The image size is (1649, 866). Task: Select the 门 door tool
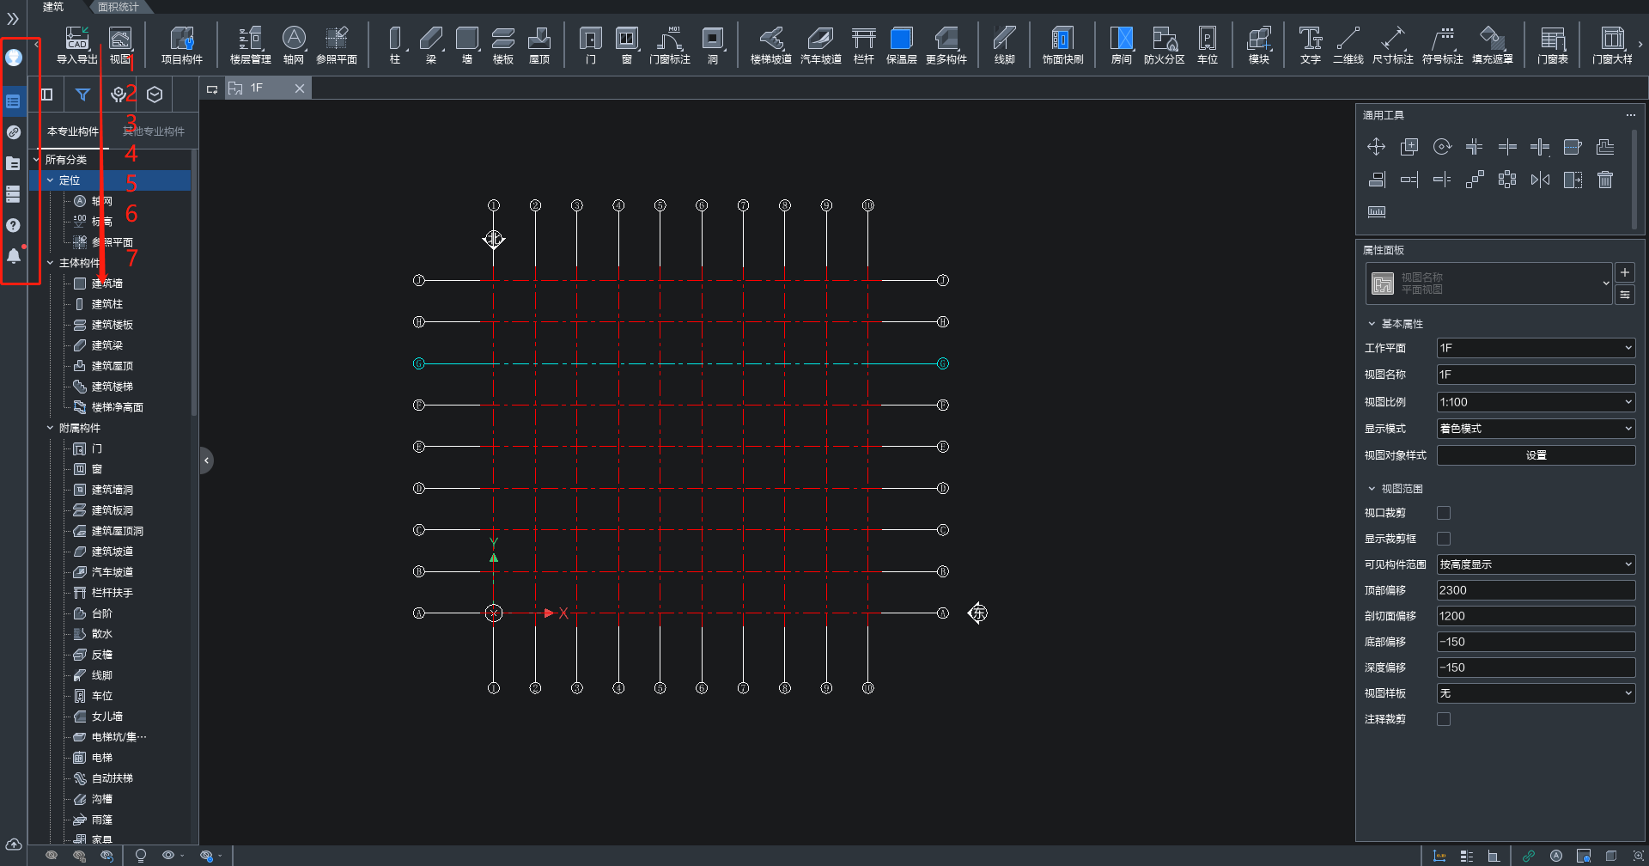591,45
